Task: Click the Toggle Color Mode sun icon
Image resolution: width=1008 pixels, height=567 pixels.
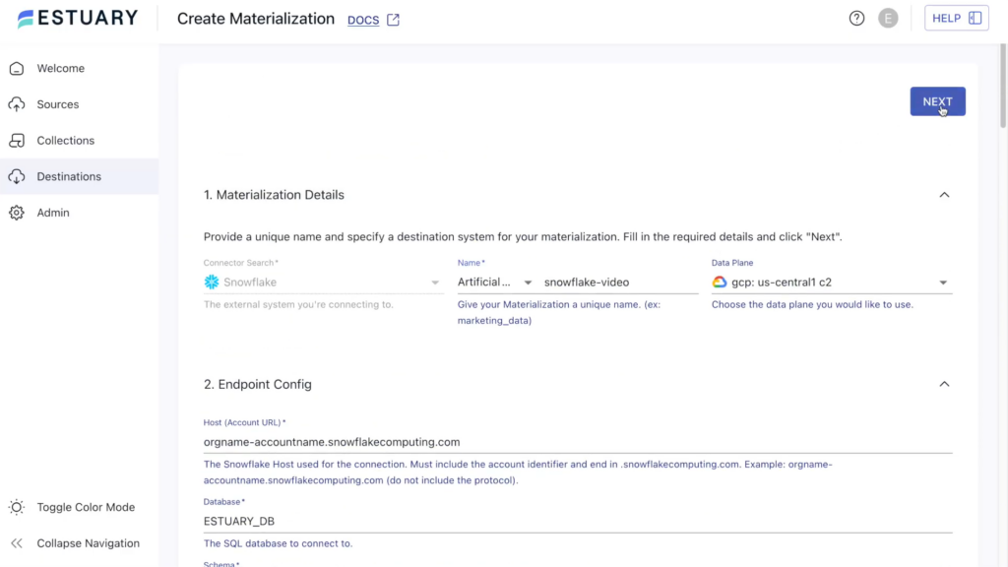Action: 17,507
